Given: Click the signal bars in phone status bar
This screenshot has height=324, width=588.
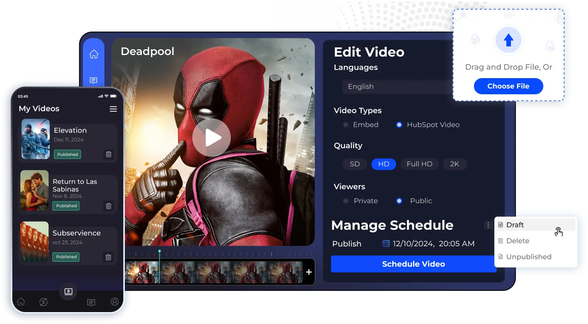Looking at the screenshot, I should click(x=101, y=96).
